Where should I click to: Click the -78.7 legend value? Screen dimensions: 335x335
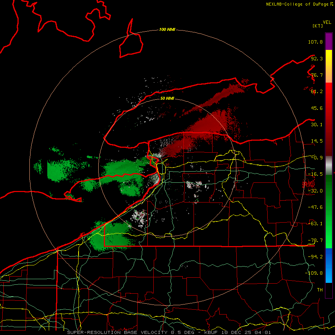[315, 240]
